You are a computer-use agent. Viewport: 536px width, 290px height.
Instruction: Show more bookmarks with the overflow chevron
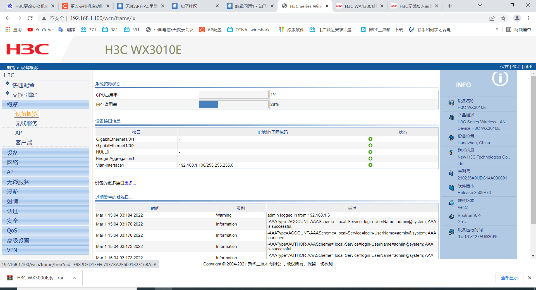497,30
